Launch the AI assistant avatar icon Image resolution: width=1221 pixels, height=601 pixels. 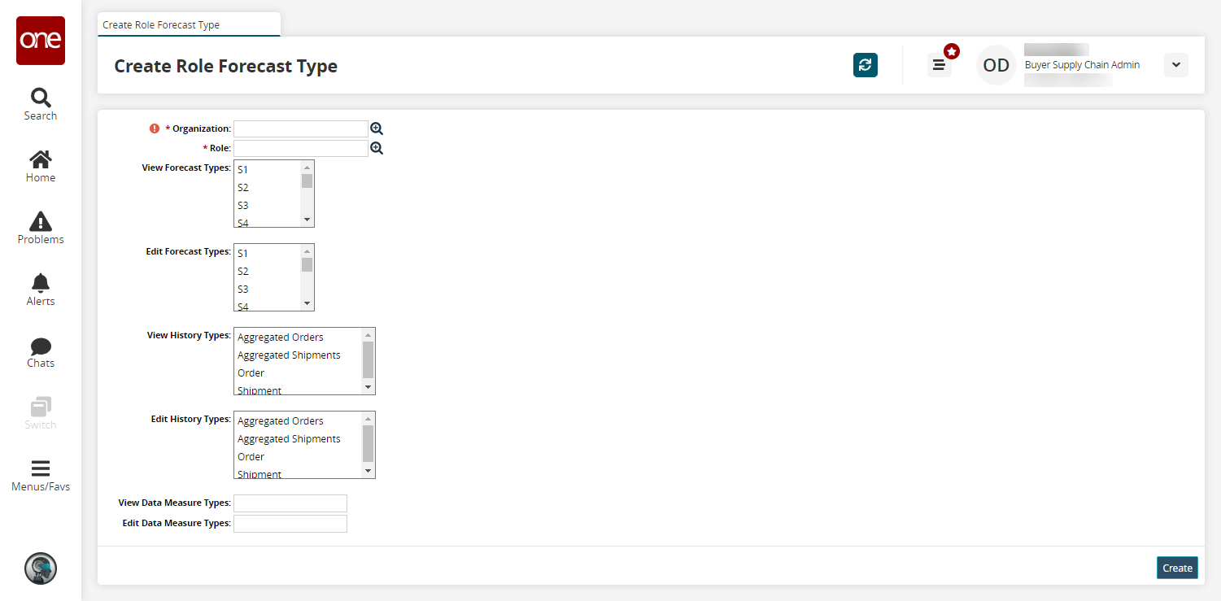point(41,568)
